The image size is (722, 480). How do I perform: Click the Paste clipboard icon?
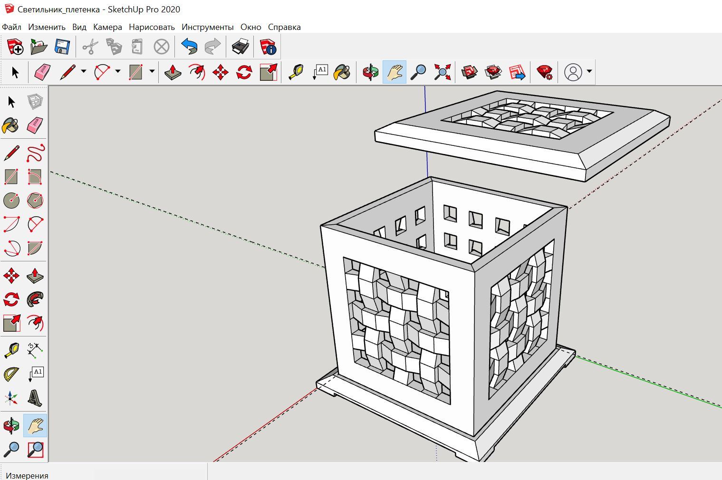[137, 47]
